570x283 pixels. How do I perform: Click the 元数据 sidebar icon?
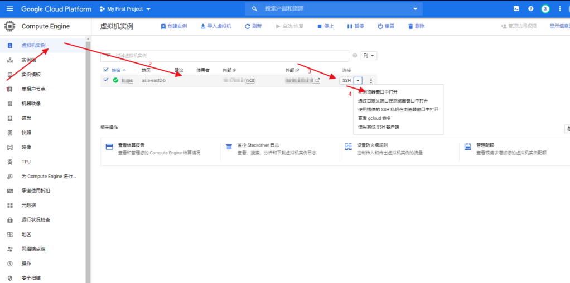pos(10,205)
